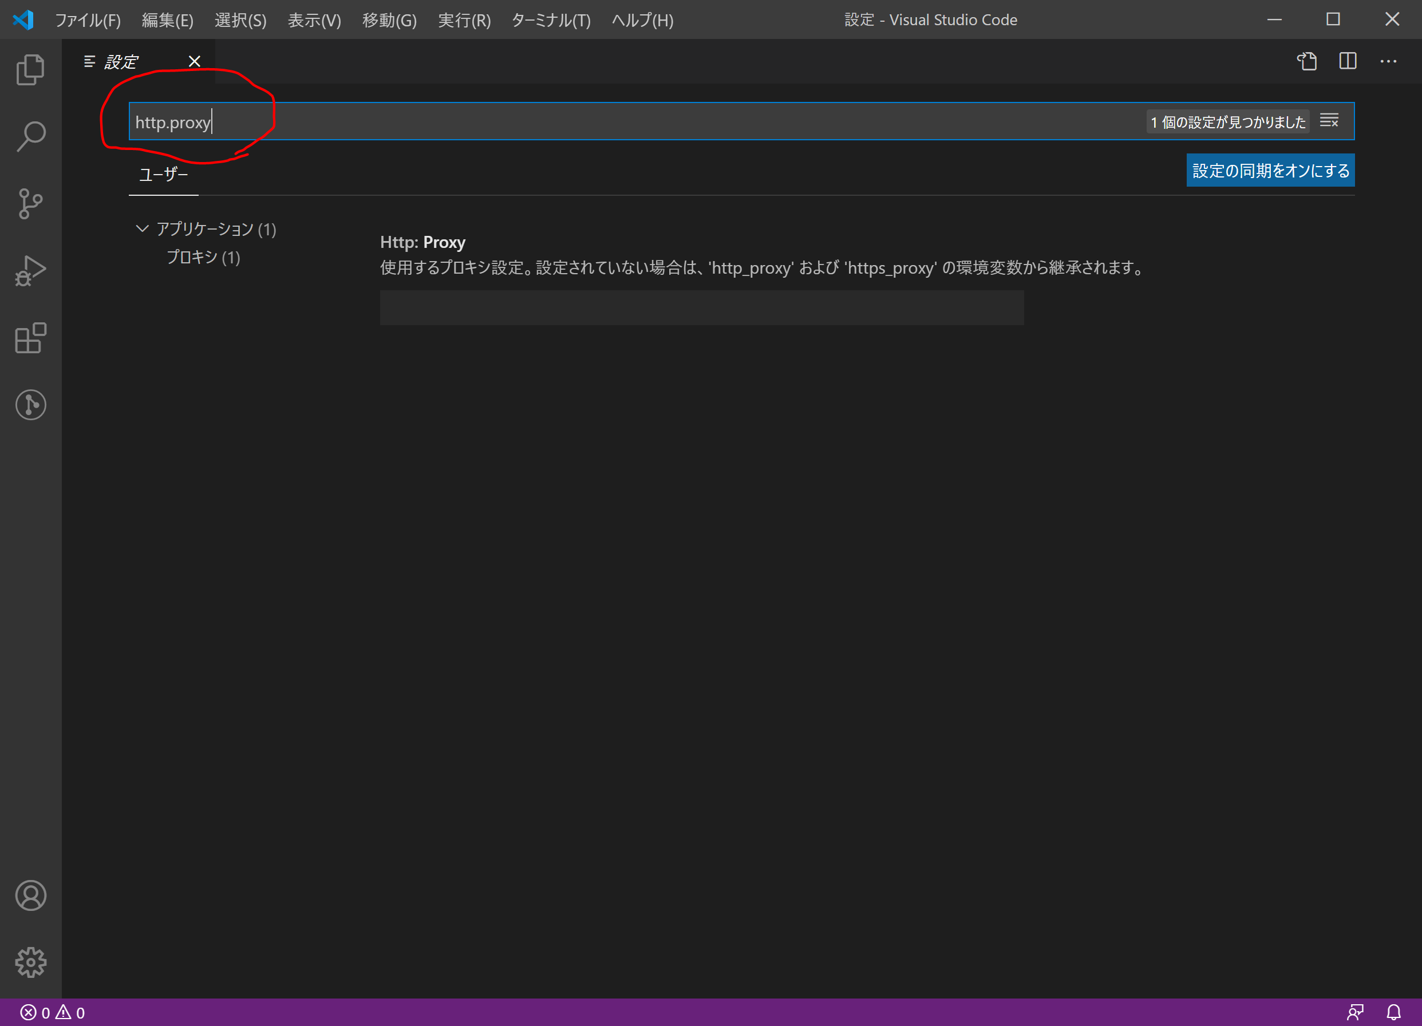
Task: Click 設定の同期をオンにする button
Action: click(1270, 171)
